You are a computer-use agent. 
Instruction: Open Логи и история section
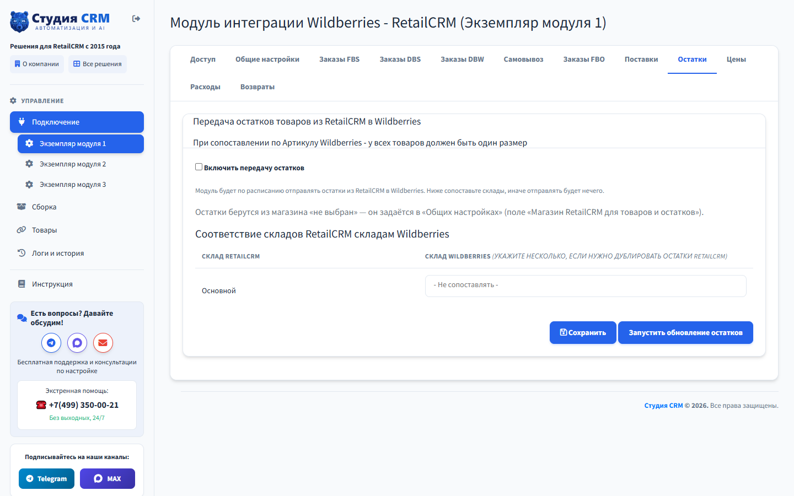click(x=77, y=254)
